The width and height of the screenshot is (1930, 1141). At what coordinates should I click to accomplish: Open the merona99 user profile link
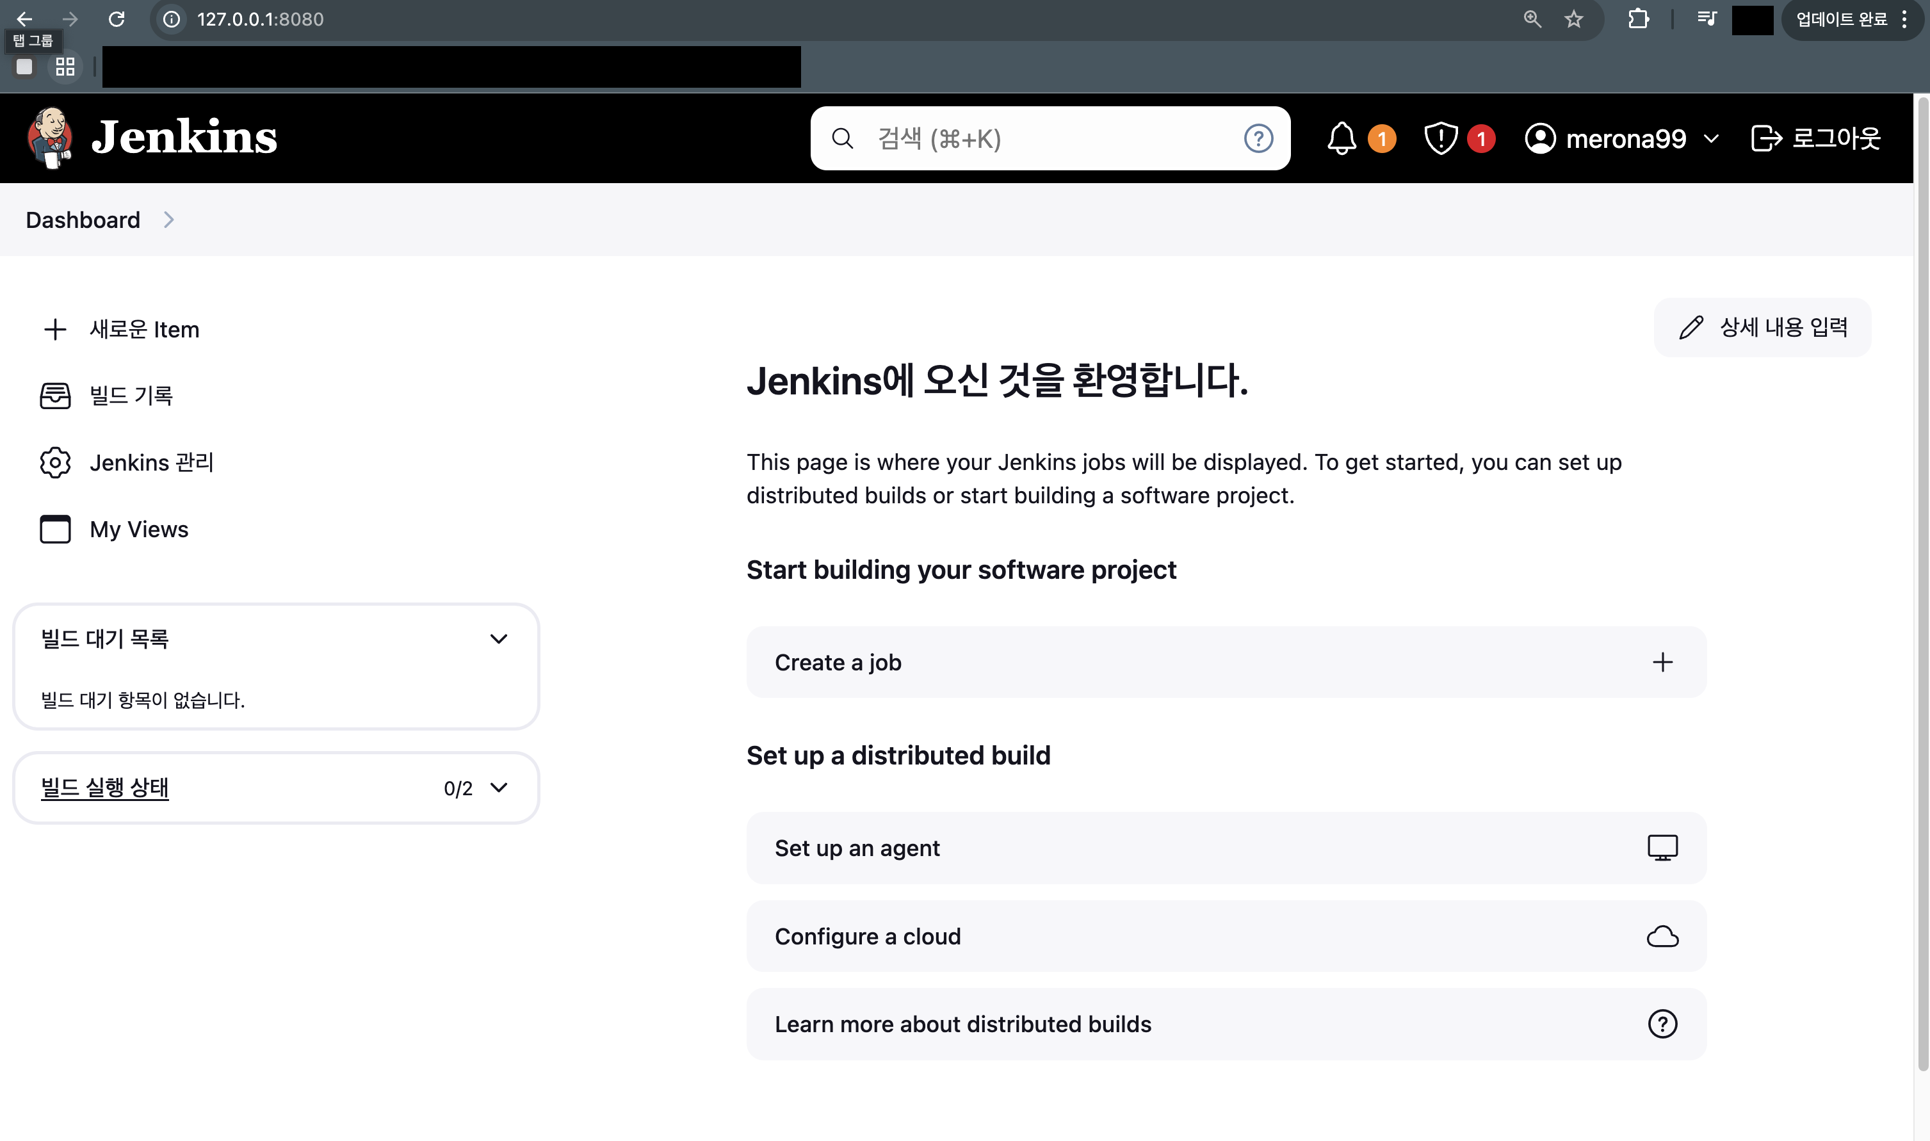tap(1625, 138)
